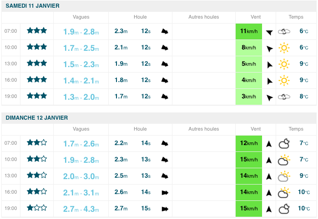Click the Sunday 19:00 one-star rating
This screenshot has height=219, width=318.
(x=37, y=208)
